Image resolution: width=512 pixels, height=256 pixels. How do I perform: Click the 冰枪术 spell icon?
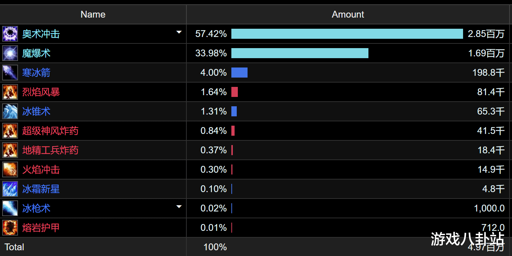[x=10, y=208]
